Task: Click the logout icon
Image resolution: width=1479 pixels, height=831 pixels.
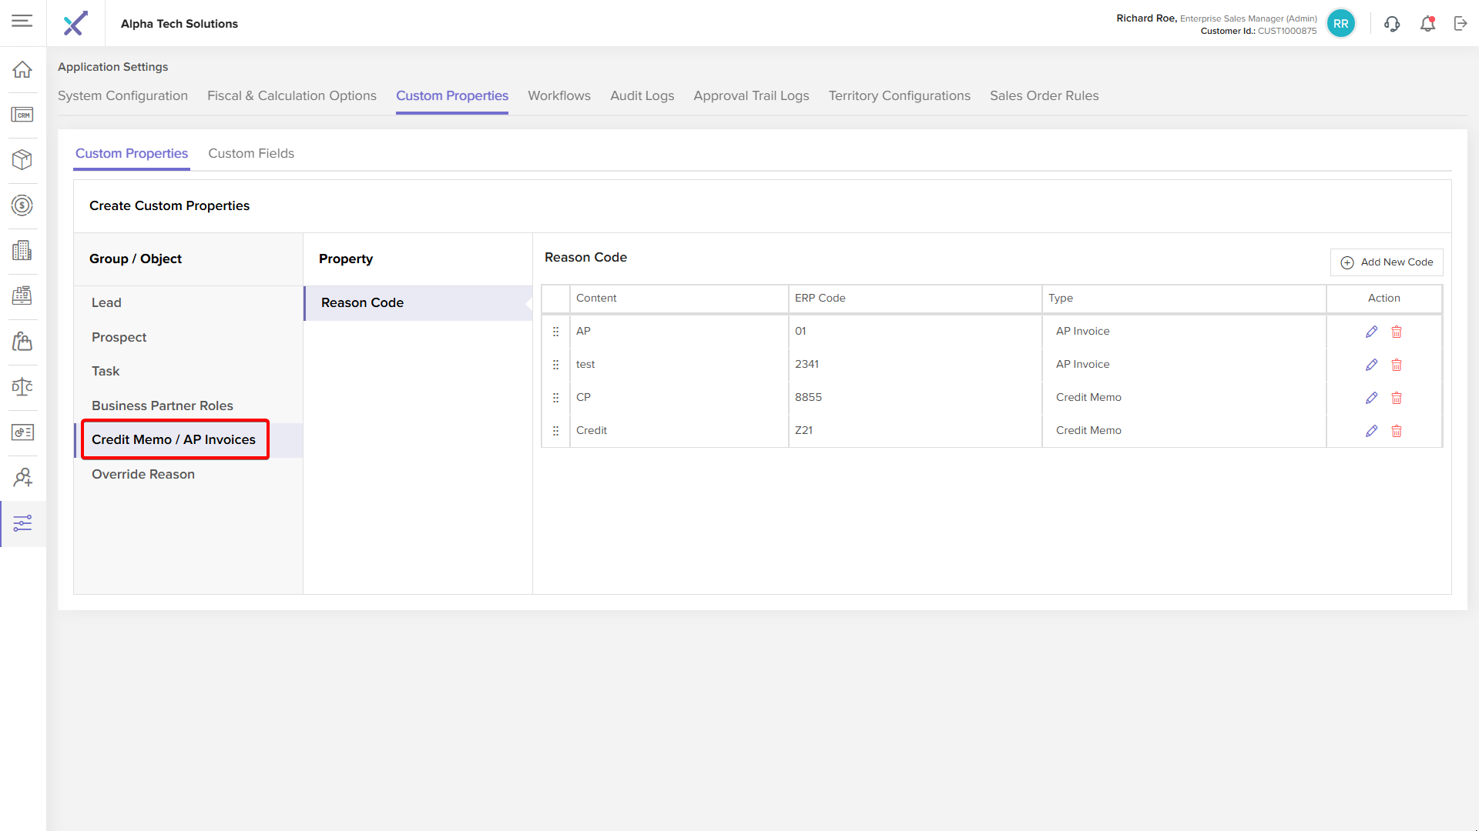Action: tap(1461, 24)
